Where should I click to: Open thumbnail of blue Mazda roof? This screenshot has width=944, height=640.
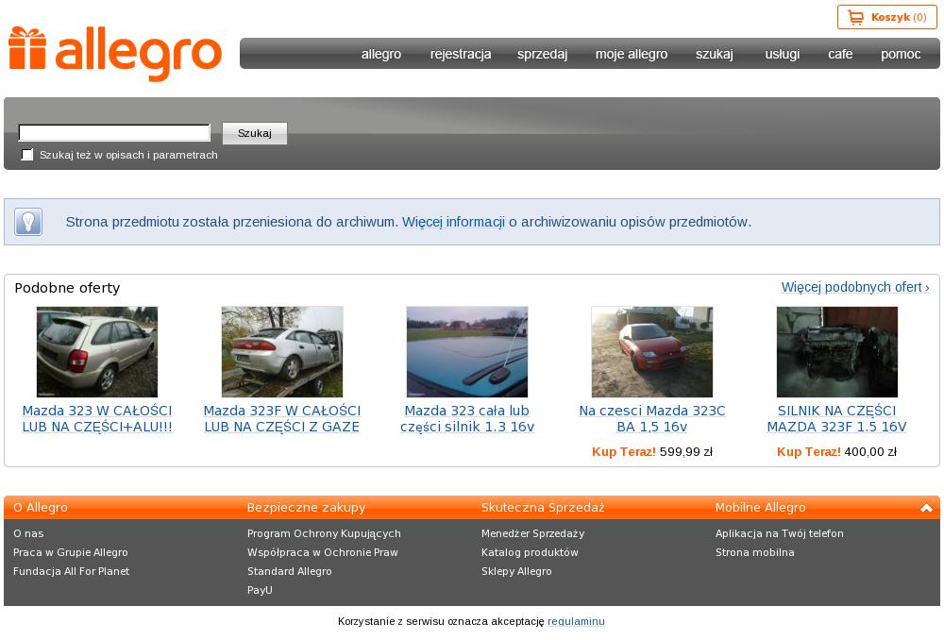[467, 351]
